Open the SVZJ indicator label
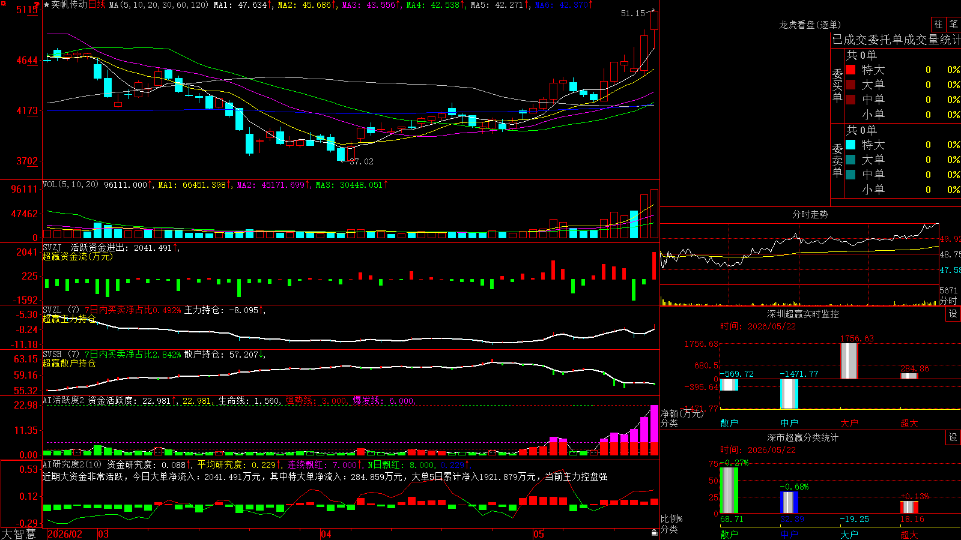The height and width of the screenshot is (540, 961). 52,247
